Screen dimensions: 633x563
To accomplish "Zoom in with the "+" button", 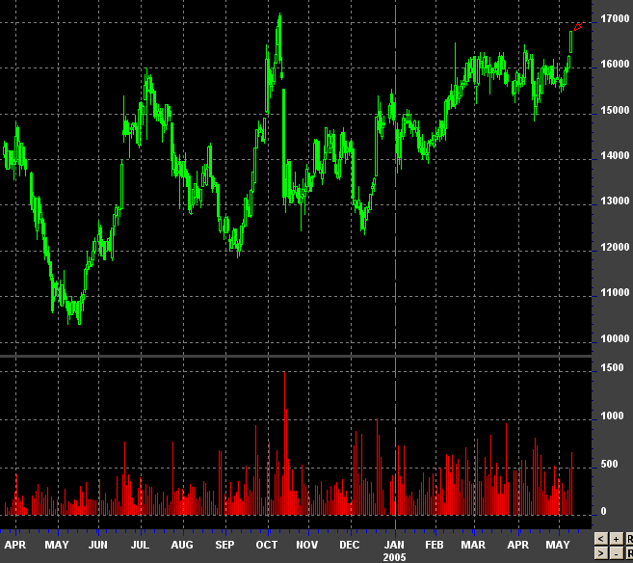I will point(616,538).
